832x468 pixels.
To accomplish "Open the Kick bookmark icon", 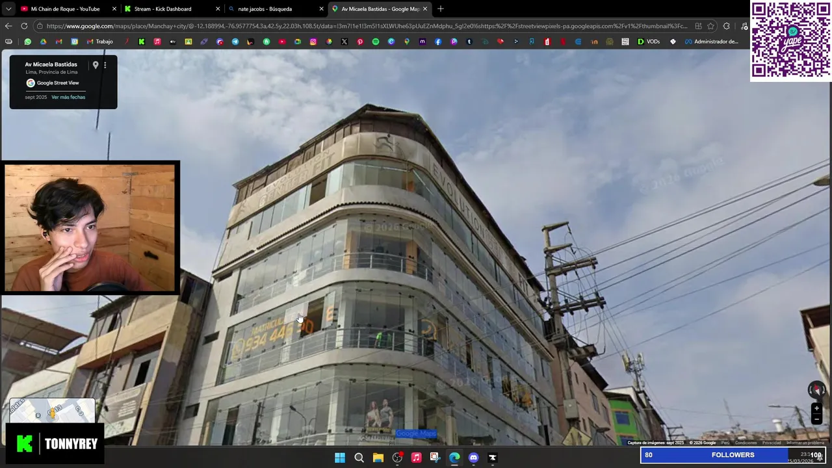I will pos(141,42).
